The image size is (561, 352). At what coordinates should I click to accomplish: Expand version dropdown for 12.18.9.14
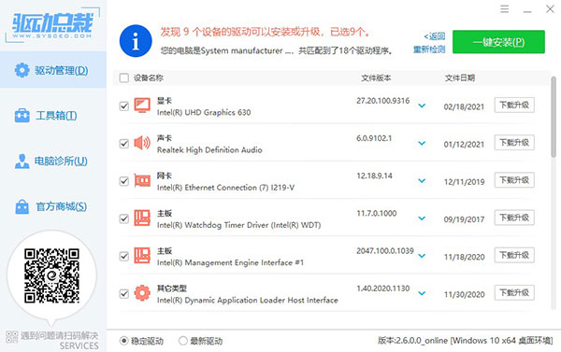422,181
